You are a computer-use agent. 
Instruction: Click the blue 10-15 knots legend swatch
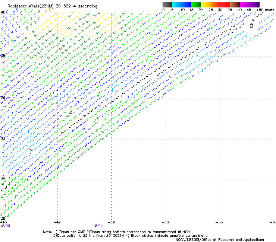[186, 4]
